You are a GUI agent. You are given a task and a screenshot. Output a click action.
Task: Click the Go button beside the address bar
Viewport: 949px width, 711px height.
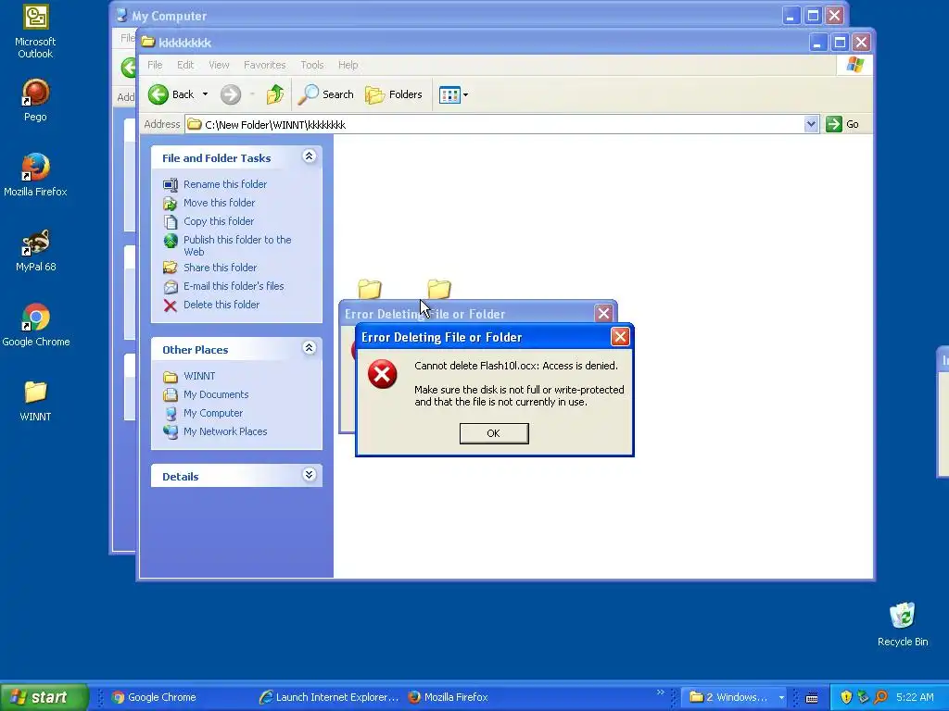tap(843, 124)
